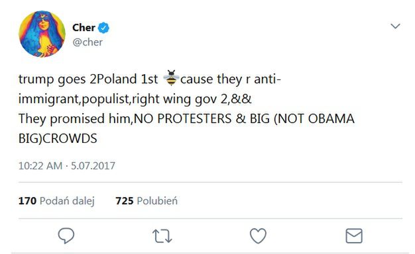Screen dimensions: 415x254
Task: Click the 170 retweet count number
Action: (27, 201)
